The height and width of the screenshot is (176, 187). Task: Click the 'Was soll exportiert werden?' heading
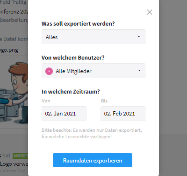(x=78, y=24)
